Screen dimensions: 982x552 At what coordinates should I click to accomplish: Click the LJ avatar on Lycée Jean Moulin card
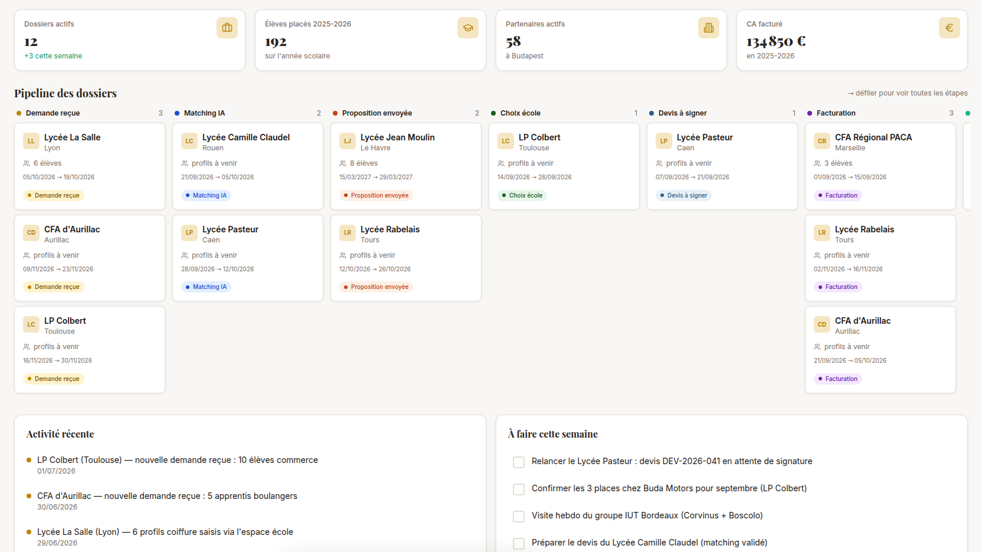pyautogui.click(x=348, y=141)
